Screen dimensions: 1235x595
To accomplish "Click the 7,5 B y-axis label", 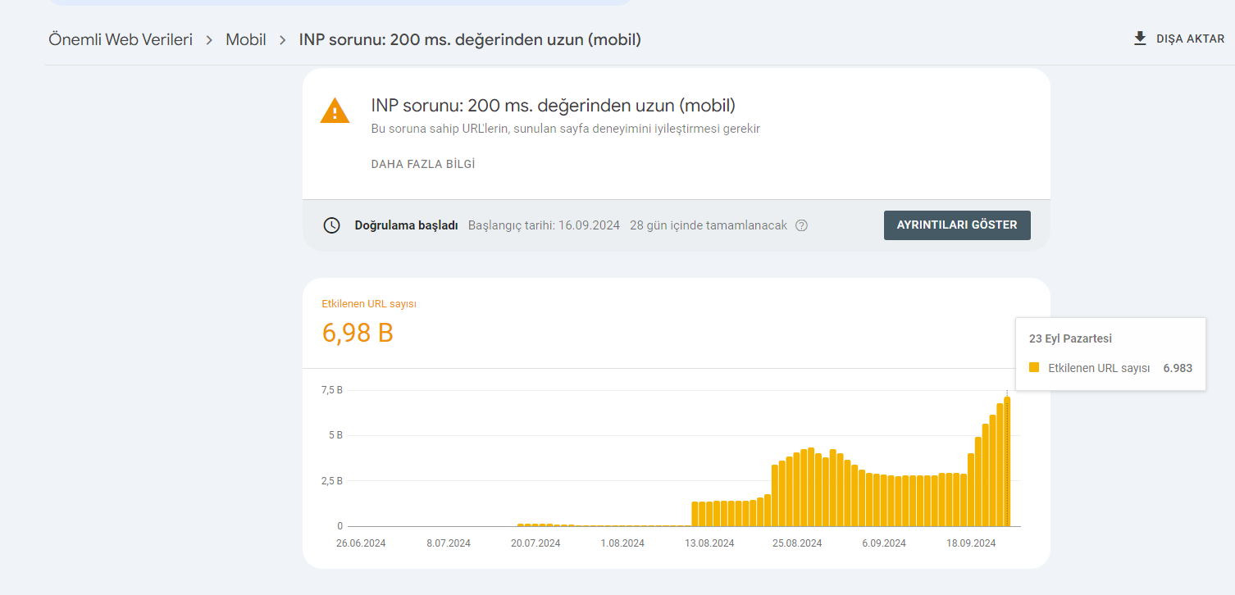I will tap(331, 390).
